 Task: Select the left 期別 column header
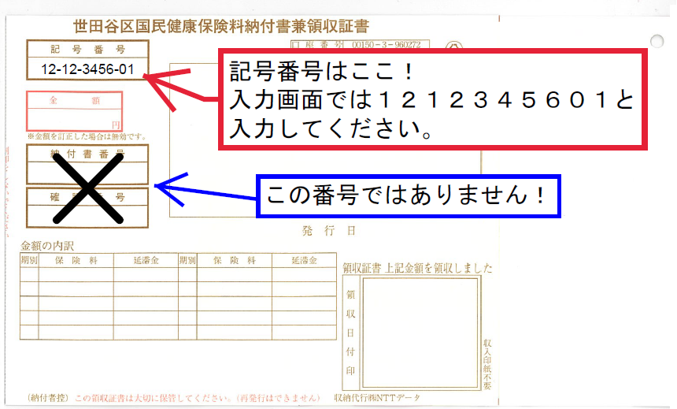pyautogui.click(x=29, y=260)
